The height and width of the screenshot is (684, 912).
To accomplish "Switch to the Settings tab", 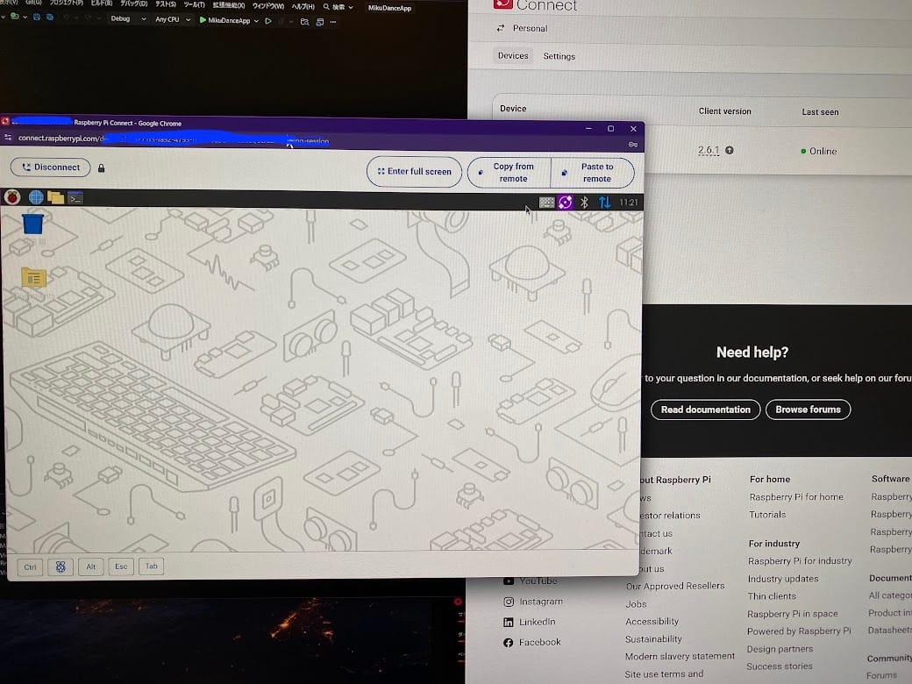I will tap(559, 56).
